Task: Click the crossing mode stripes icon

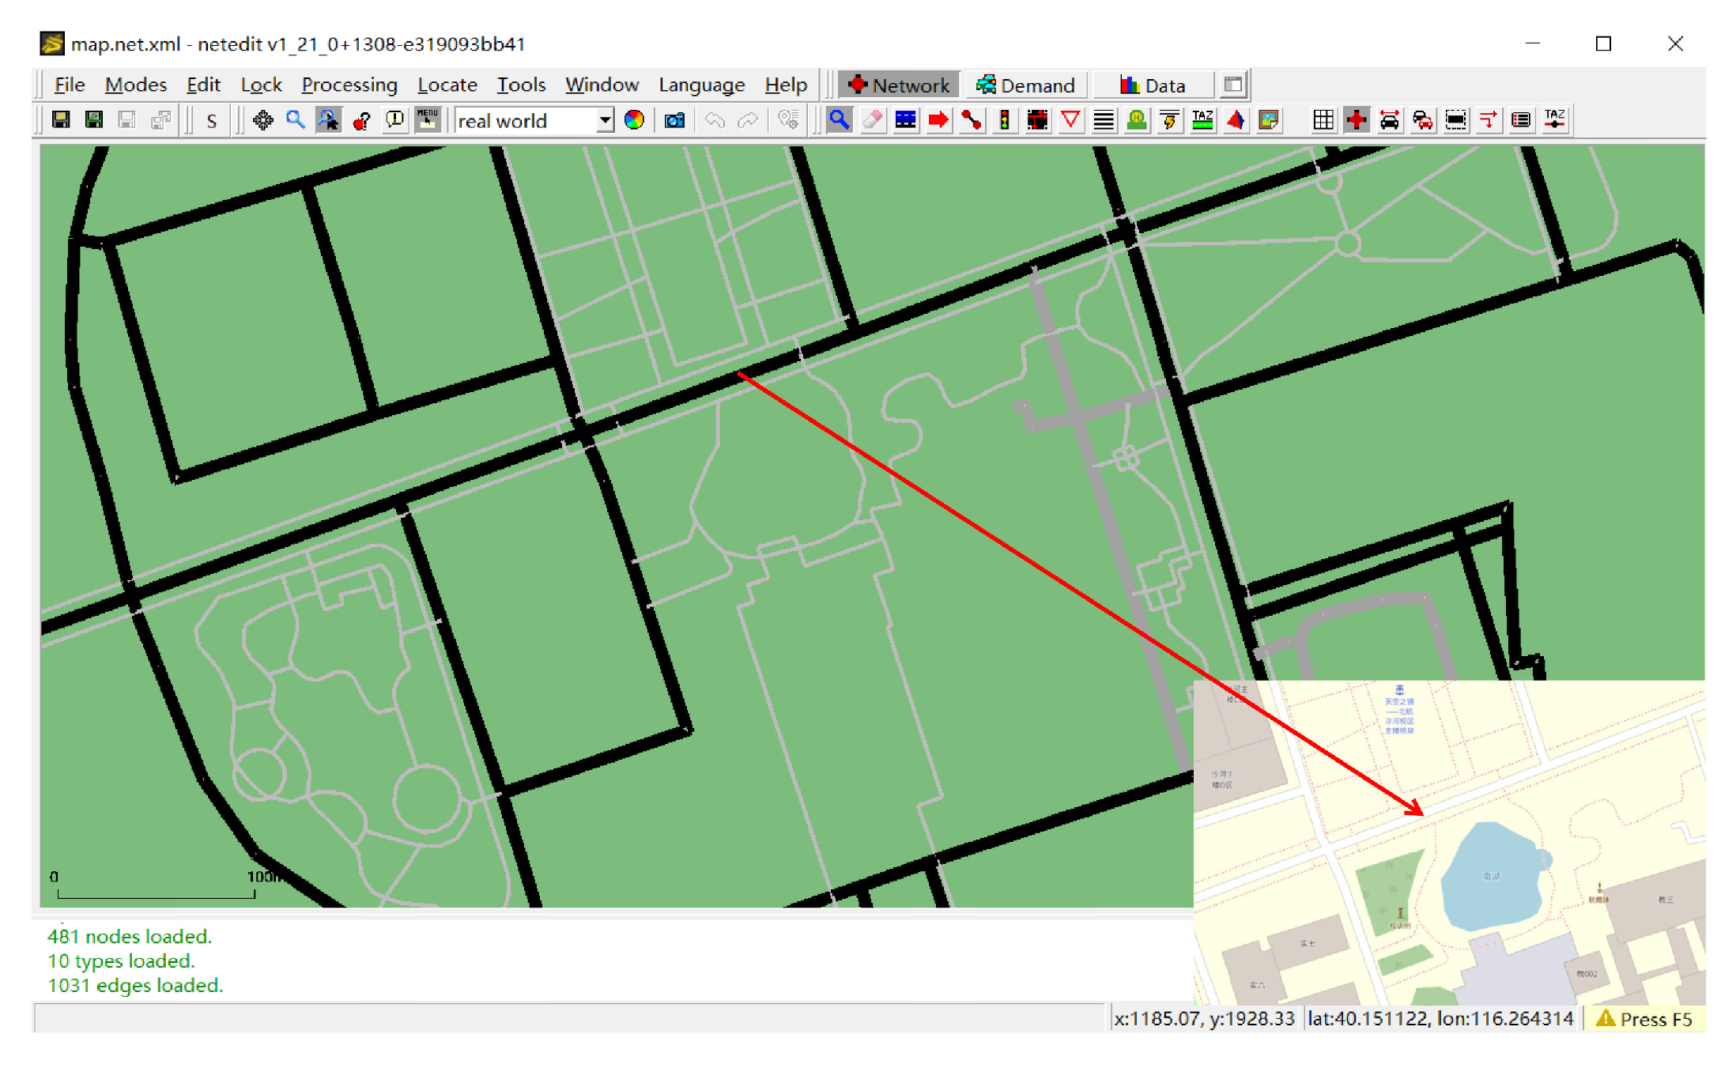Action: tap(1104, 120)
